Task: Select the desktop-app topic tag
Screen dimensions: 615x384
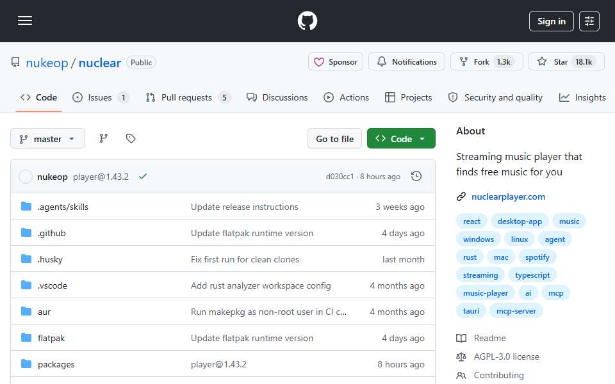Action: [520, 221]
